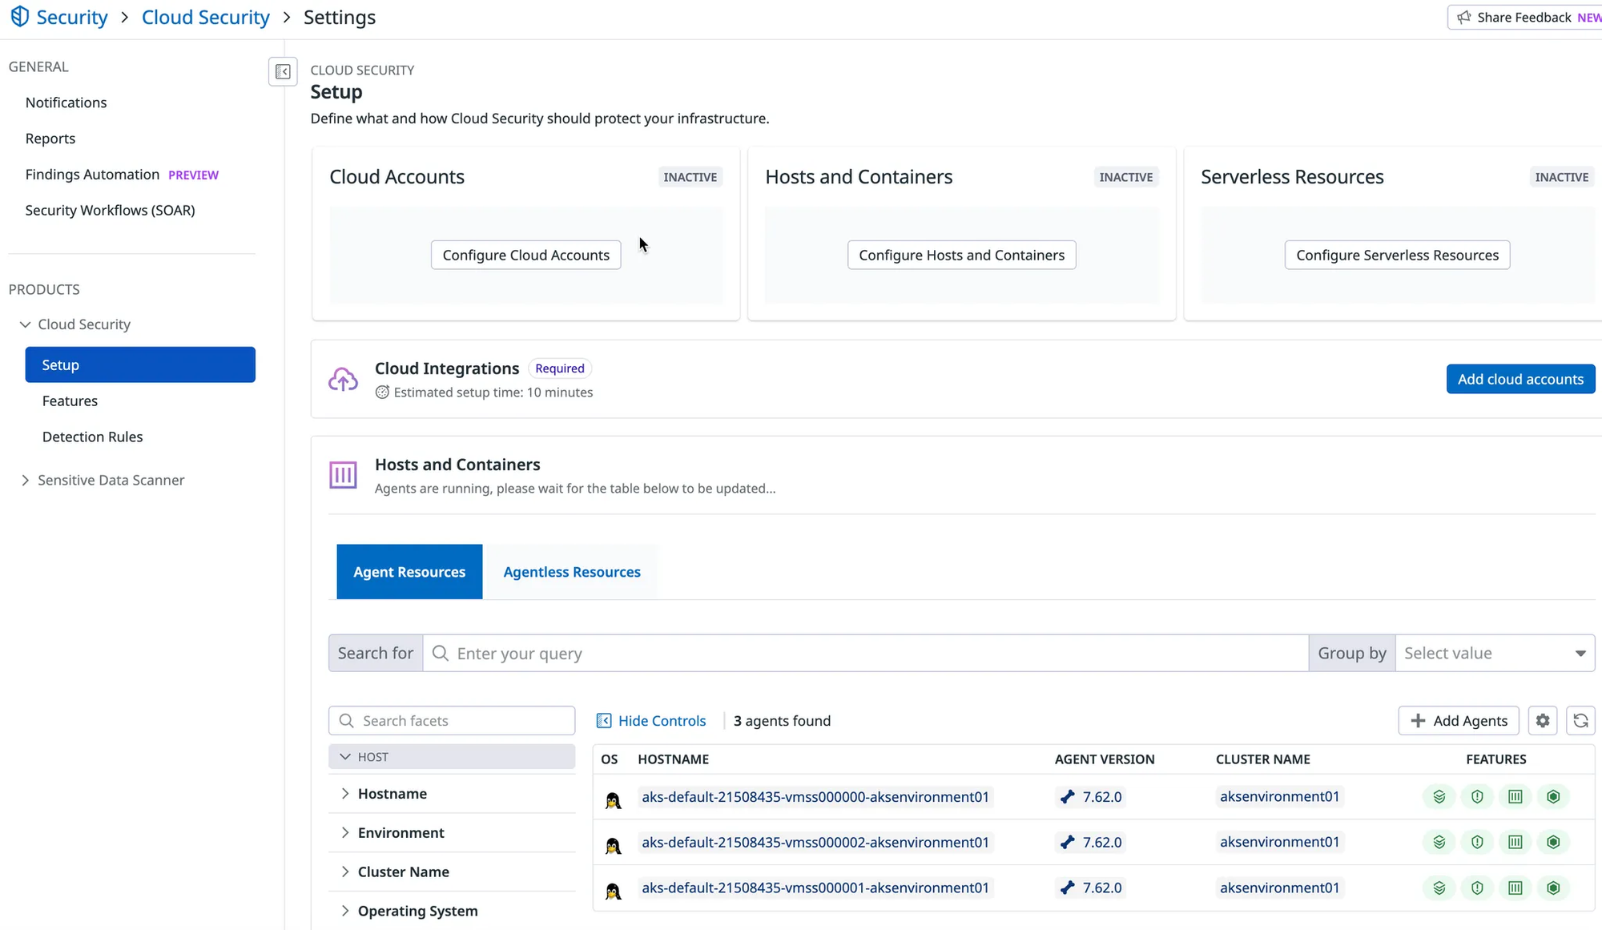Go to Cloud Security breadcrumb link
Viewport: 1602px width, 930px height.
[x=206, y=17]
